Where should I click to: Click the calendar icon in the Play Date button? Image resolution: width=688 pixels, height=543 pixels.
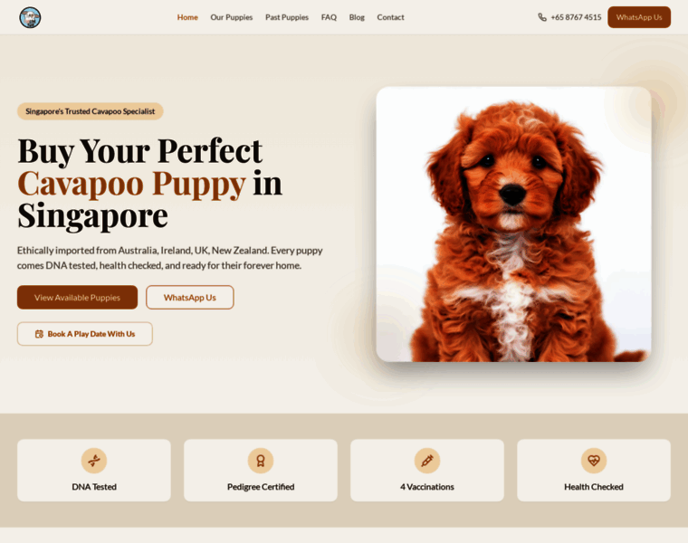[39, 334]
